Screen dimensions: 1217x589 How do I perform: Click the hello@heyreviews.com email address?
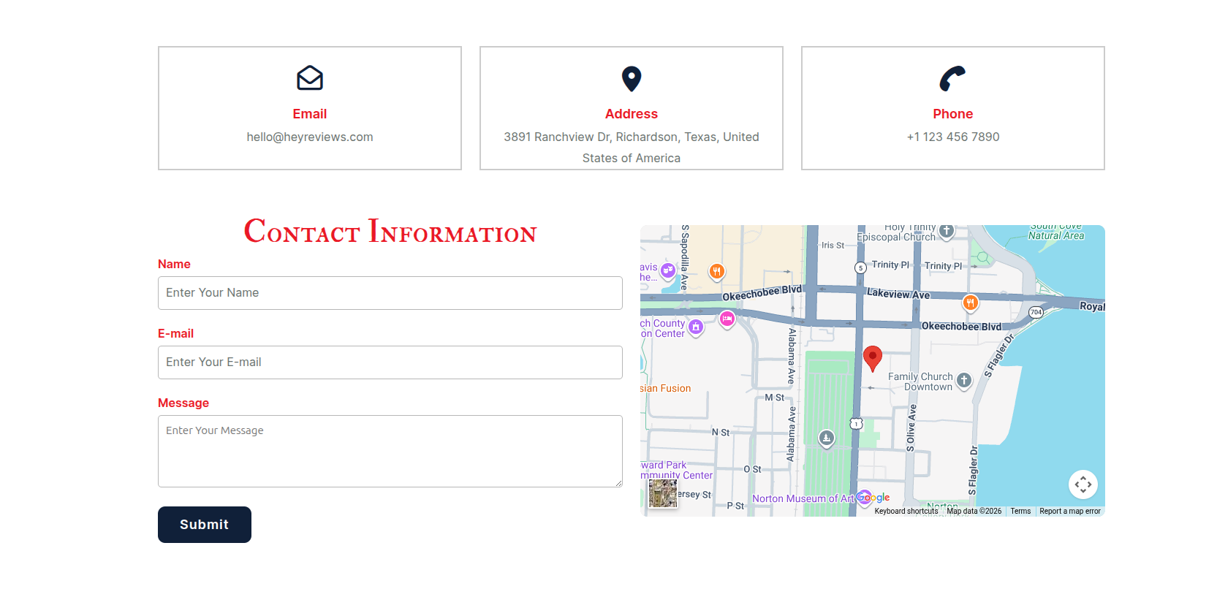[x=310, y=137]
